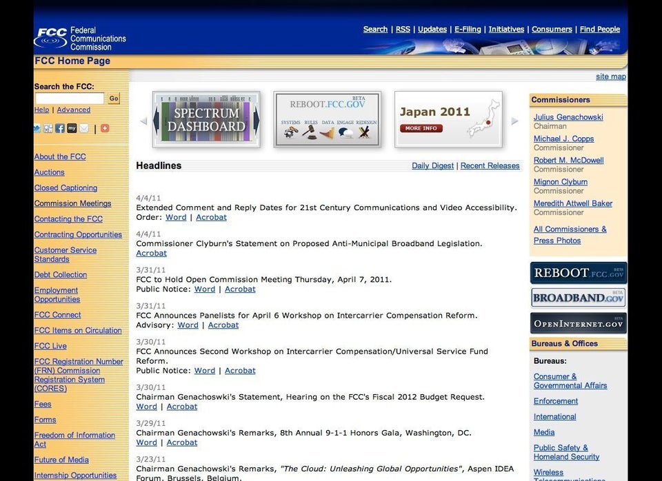Click into the Search the FCC field
662x481 pixels.
tap(69, 99)
